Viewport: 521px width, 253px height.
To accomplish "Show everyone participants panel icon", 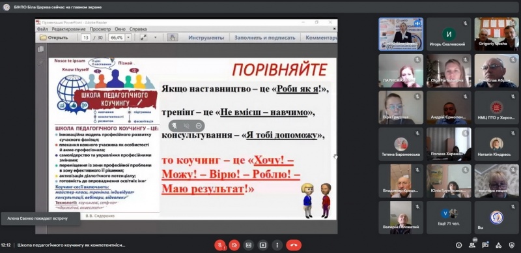I will [472, 245].
